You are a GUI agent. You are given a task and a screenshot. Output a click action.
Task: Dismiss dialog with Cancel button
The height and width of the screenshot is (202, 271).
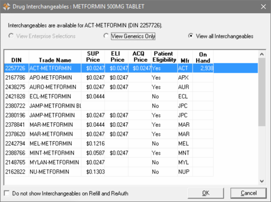pos(248,193)
